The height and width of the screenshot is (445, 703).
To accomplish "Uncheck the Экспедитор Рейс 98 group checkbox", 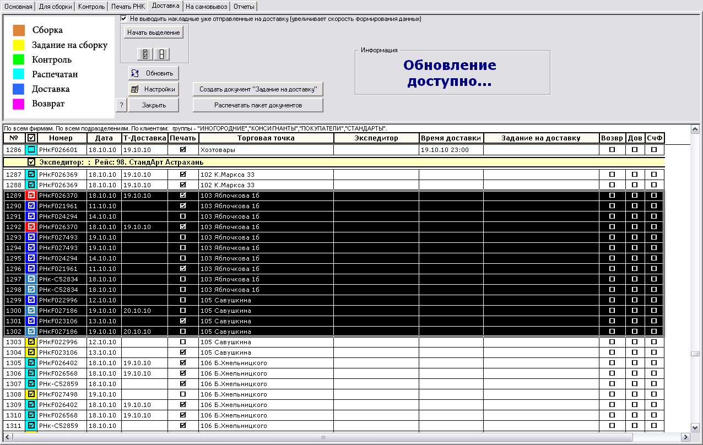I will click(x=31, y=162).
